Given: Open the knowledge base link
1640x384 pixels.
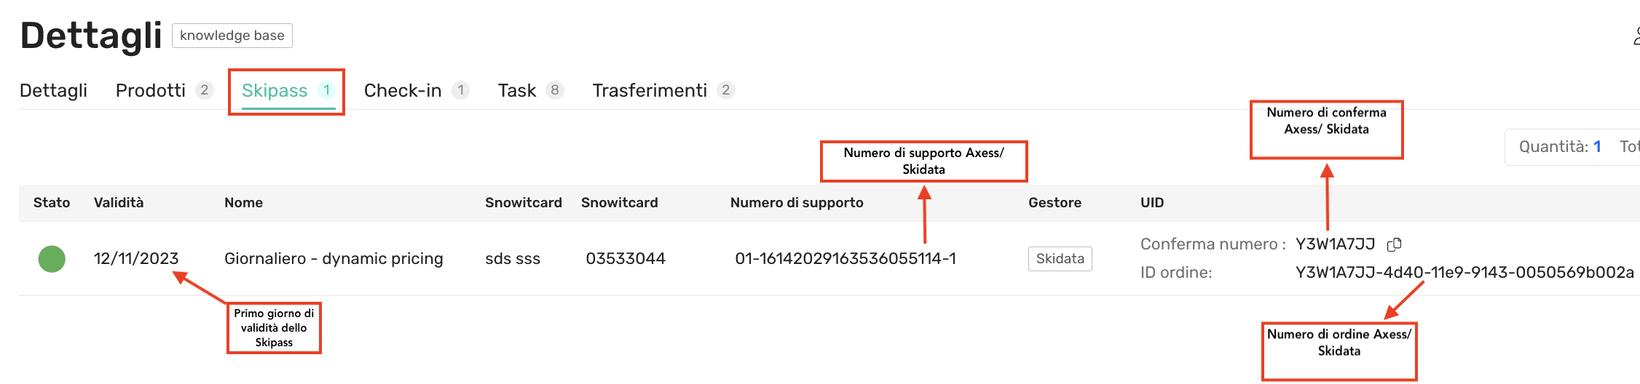Looking at the screenshot, I should click(232, 36).
